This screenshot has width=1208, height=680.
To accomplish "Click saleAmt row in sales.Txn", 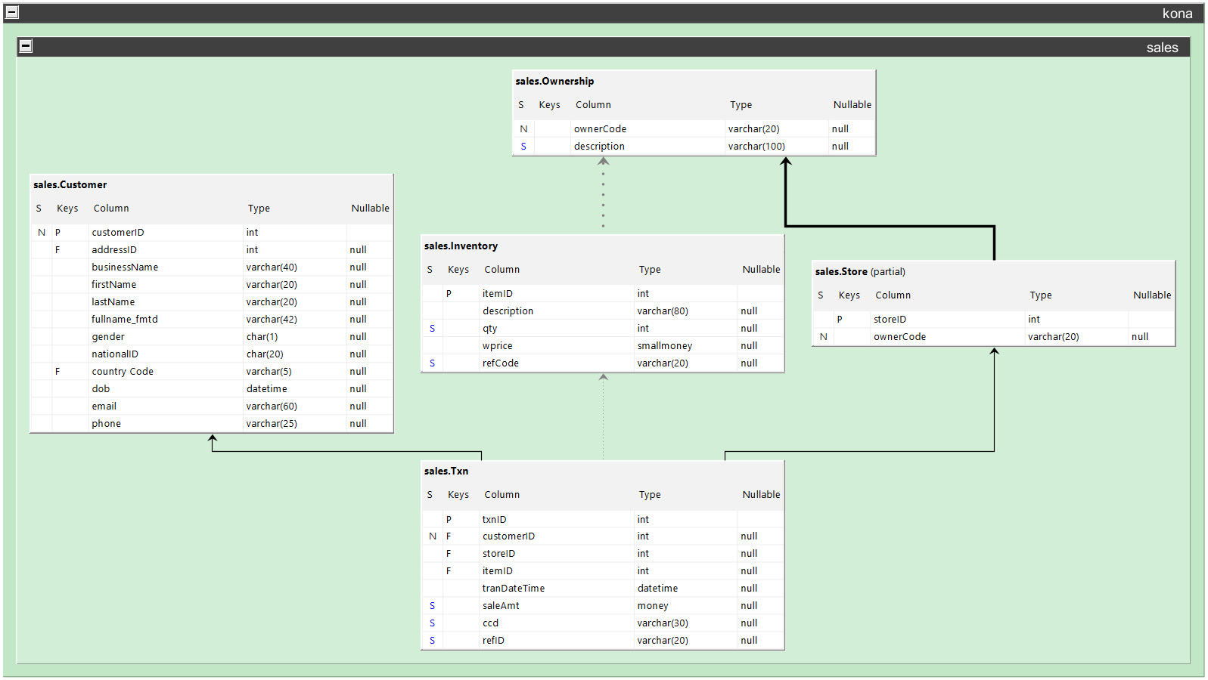I will coord(603,605).
